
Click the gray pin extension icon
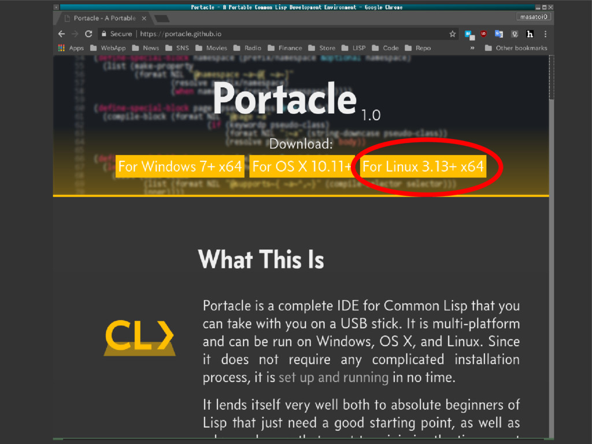[514, 34]
